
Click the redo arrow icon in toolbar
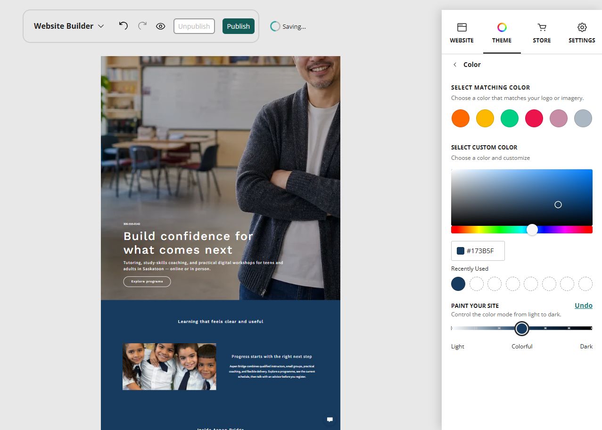point(142,26)
